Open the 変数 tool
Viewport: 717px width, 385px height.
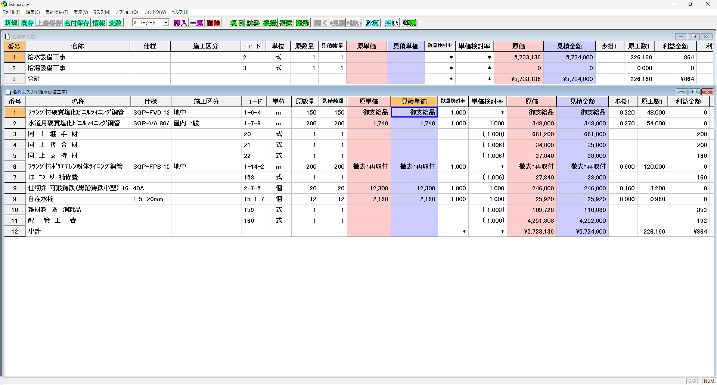pos(115,23)
